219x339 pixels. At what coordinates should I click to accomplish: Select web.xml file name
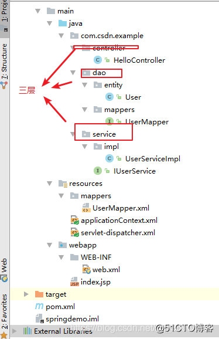click(x=106, y=270)
